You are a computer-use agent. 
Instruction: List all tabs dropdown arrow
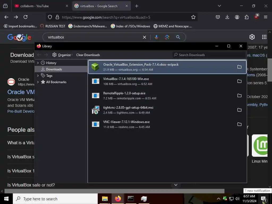pyautogui.click(x=219, y=6)
